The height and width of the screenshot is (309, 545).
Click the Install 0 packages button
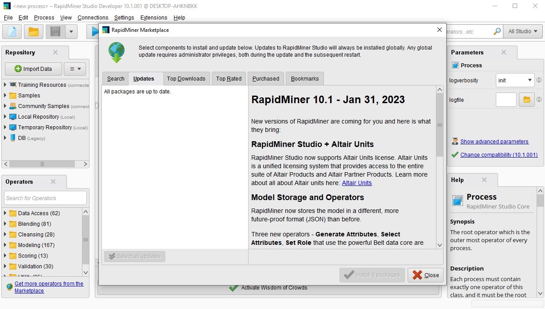pos(372,275)
